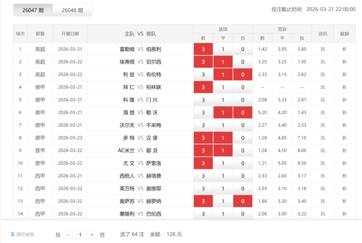Open 讯 info for 科隆 VS 门兴

pyautogui.click(x=322, y=100)
